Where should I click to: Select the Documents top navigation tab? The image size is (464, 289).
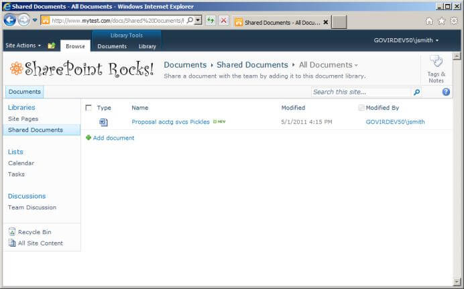click(25, 92)
